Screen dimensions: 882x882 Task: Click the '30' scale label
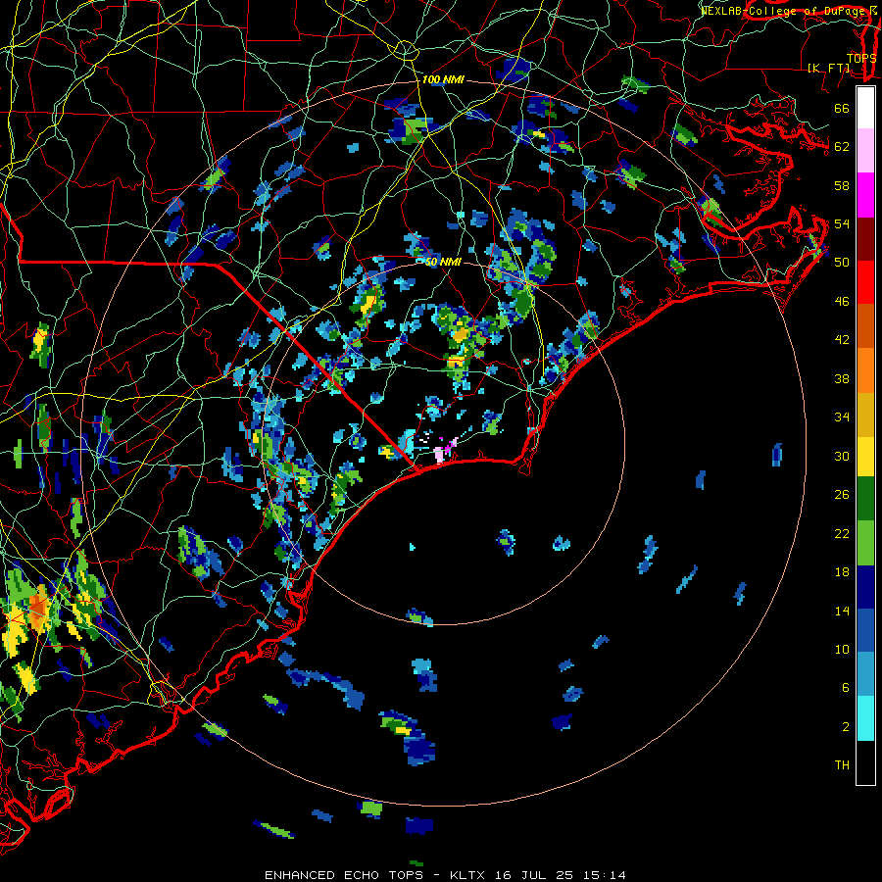842,456
